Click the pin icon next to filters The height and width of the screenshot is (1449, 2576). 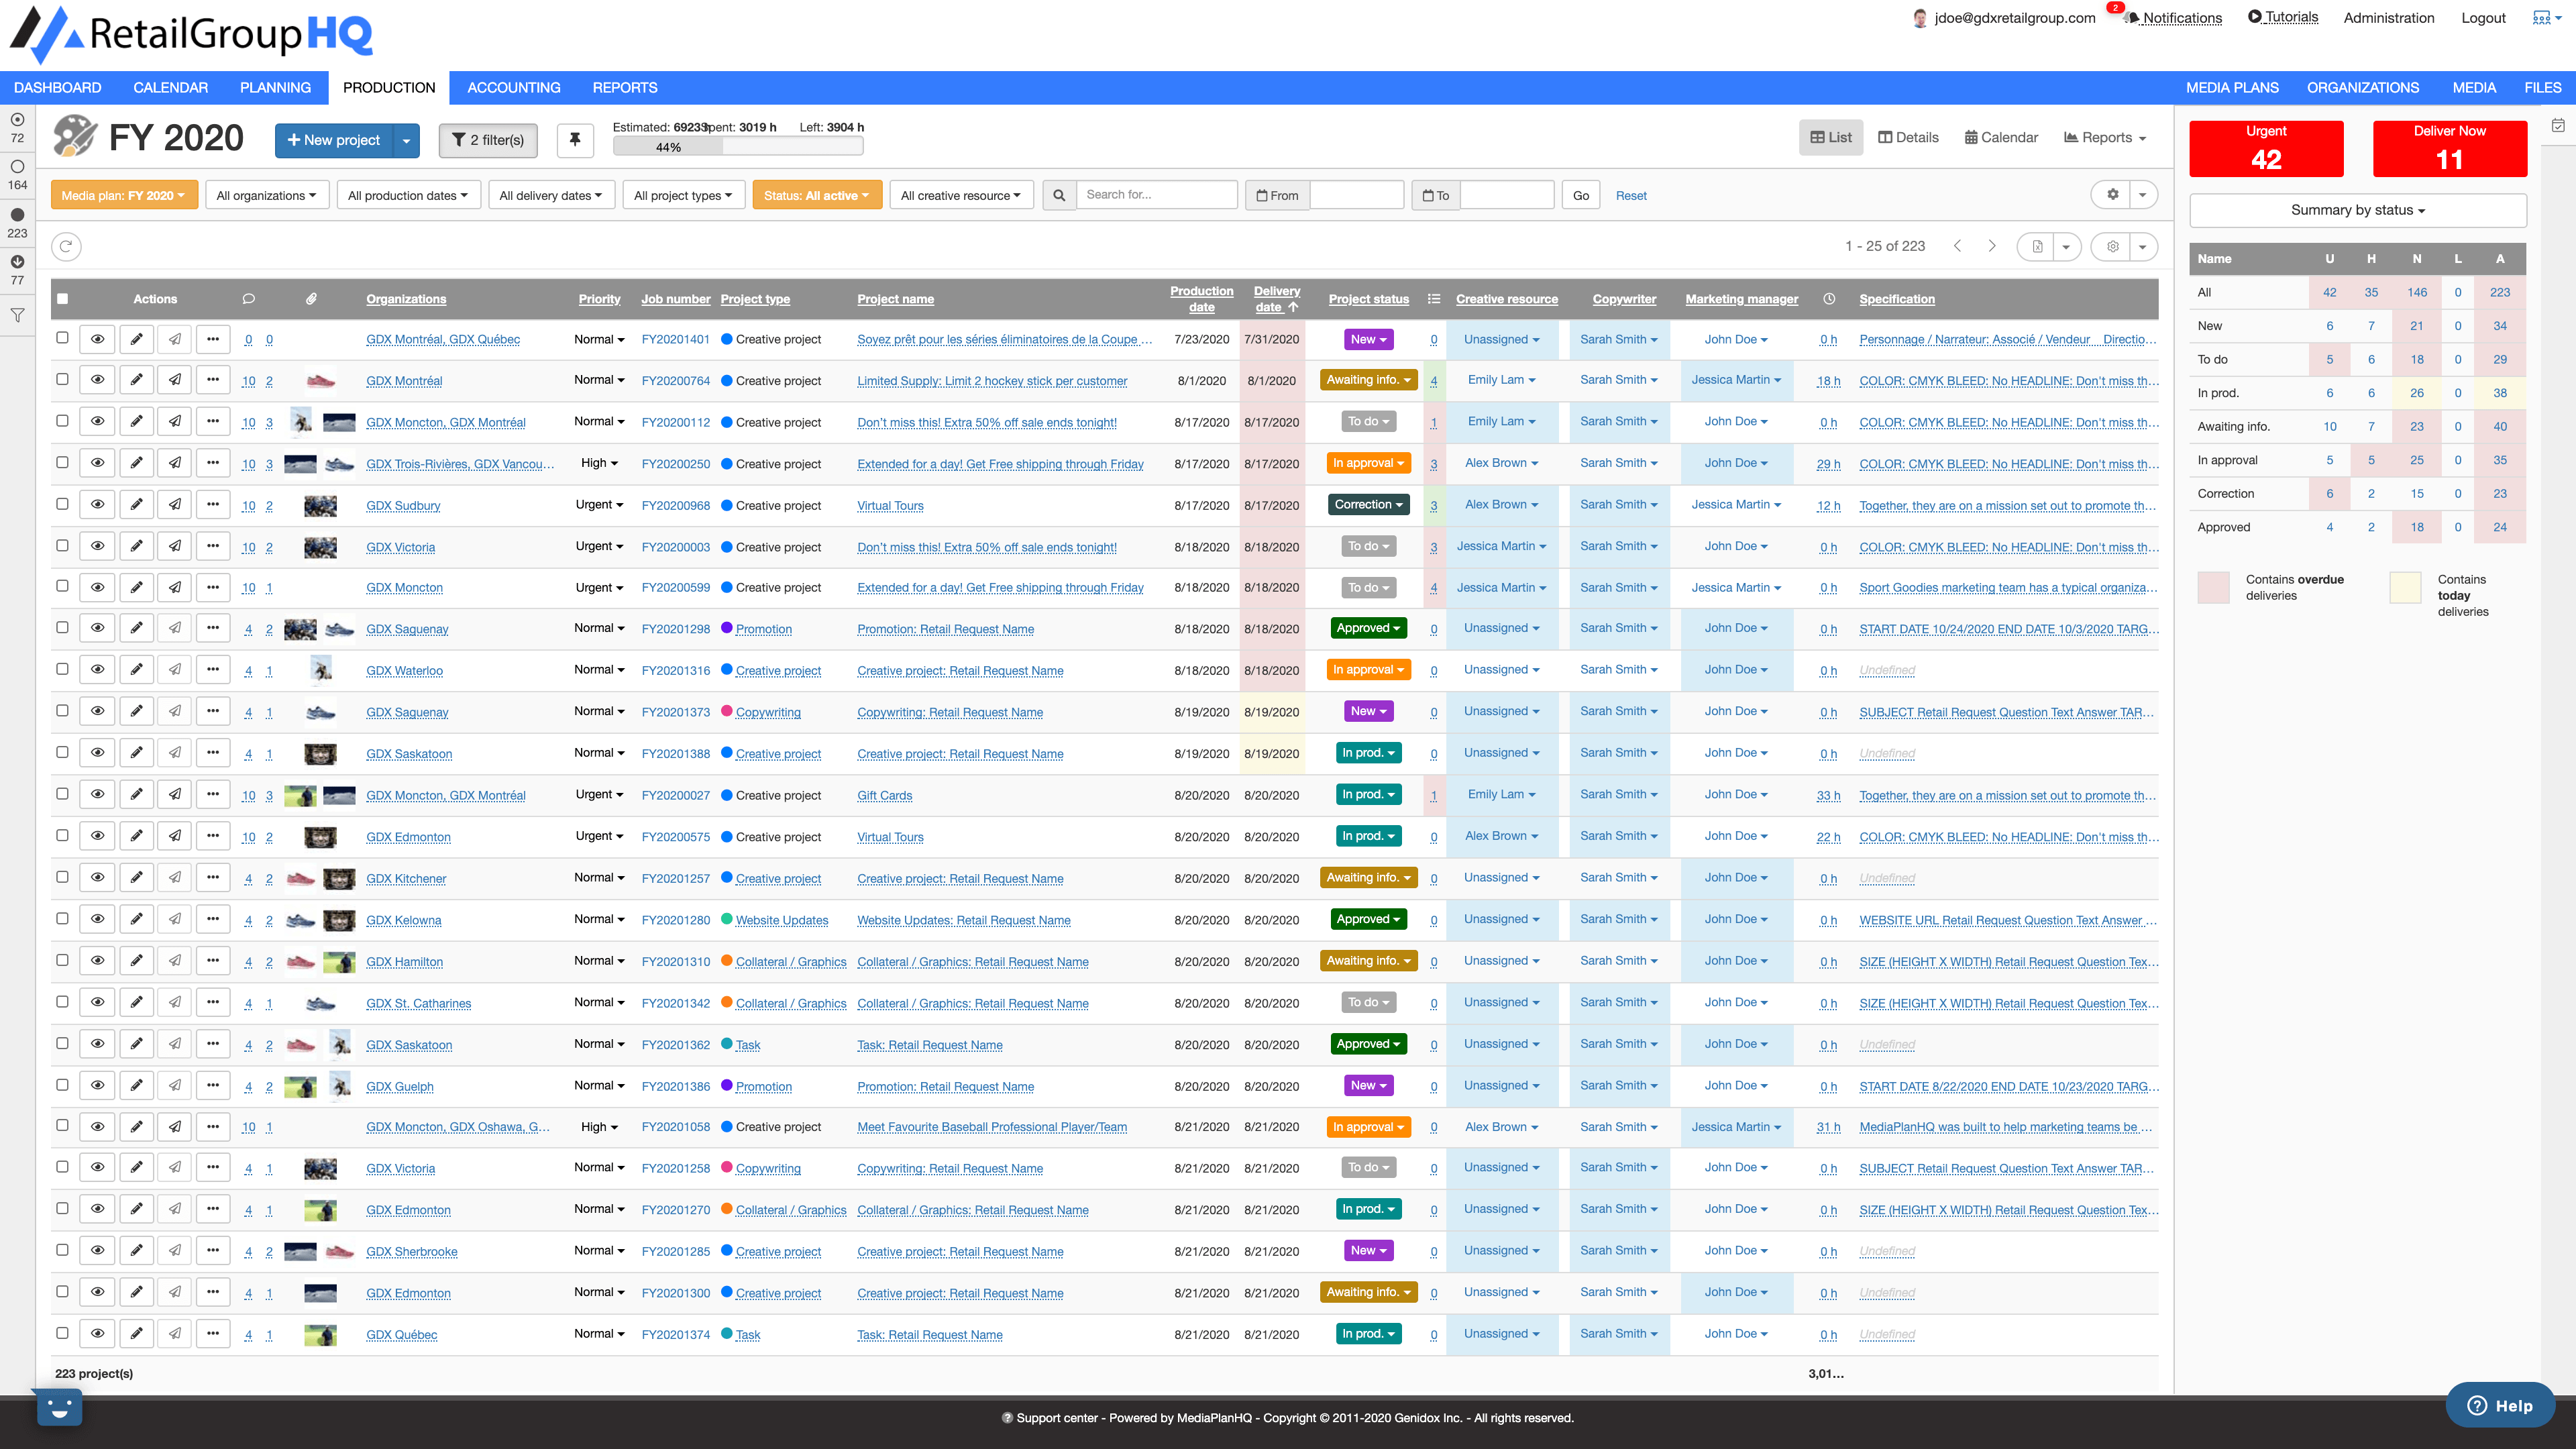point(575,140)
